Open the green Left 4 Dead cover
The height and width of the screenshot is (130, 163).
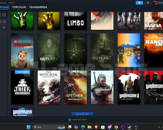22,21
